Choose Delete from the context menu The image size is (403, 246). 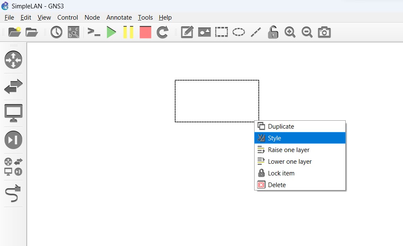[x=300, y=185]
